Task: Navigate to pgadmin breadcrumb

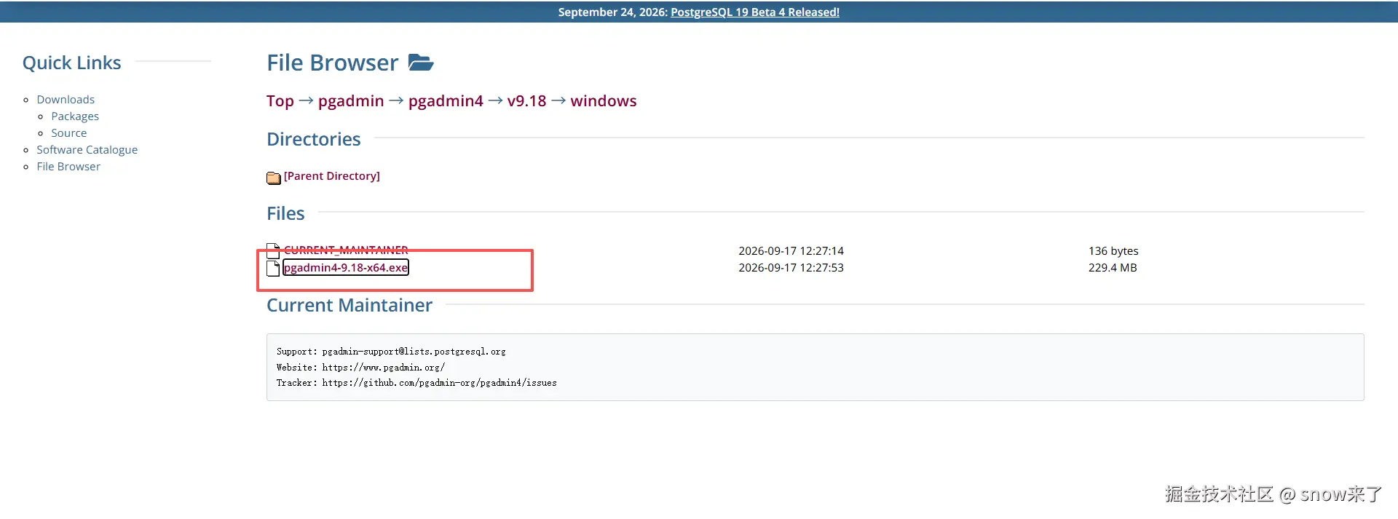Action: [x=351, y=101]
